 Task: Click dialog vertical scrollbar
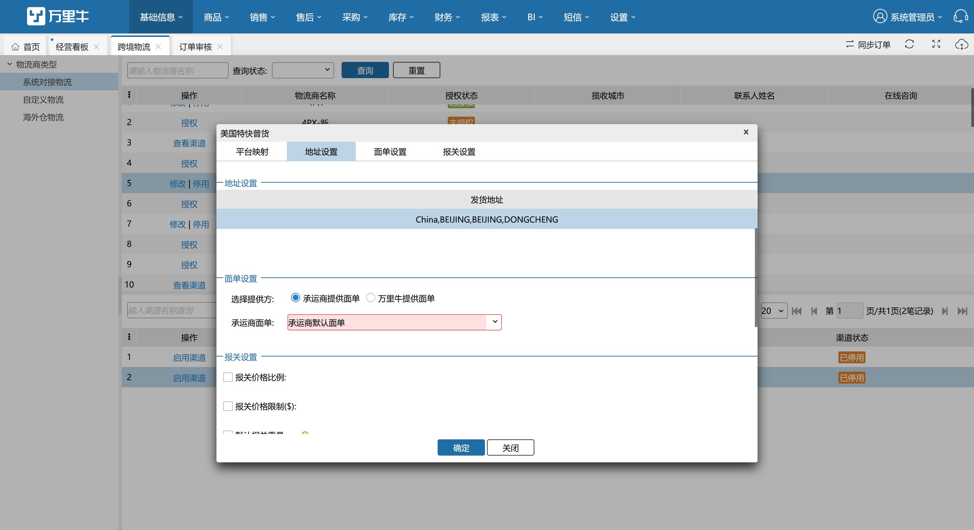(x=756, y=277)
